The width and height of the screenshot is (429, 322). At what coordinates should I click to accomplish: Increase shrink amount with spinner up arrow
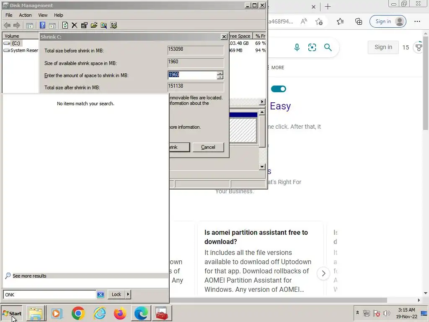click(220, 73)
